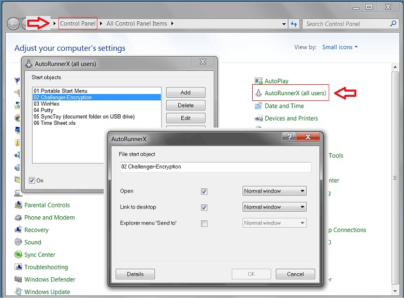The image size is (404, 298).
Task: Click the Delete button
Action: (186, 105)
